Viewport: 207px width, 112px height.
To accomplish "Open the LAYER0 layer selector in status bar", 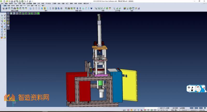I will pos(182,108).
